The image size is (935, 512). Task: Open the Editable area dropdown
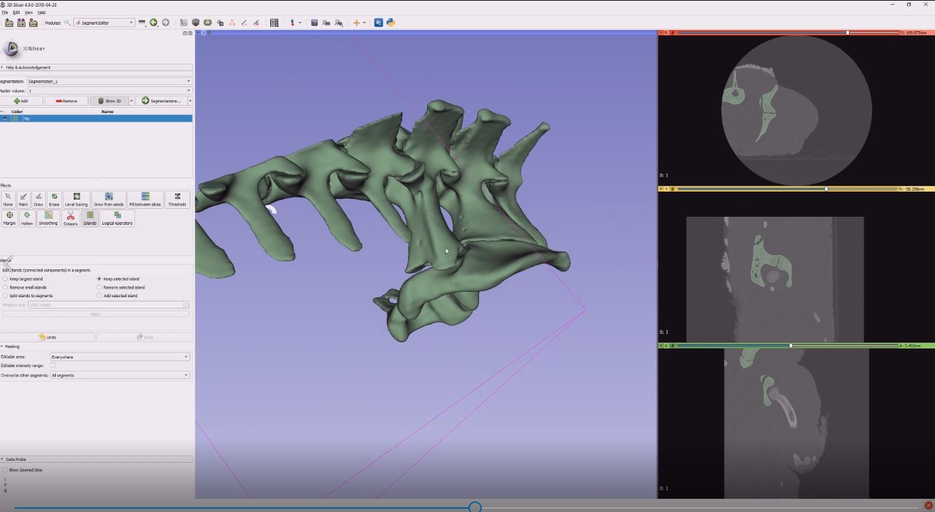[x=120, y=356]
